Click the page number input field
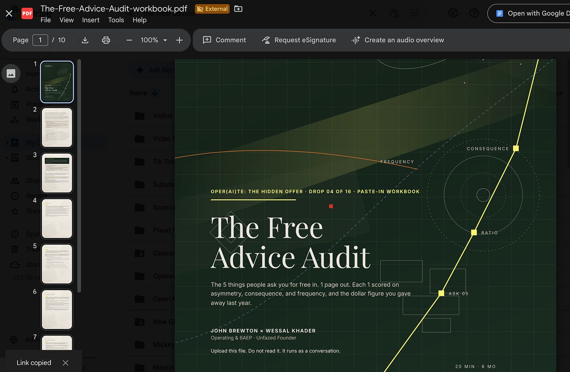Viewport: 570px width, 372px height. [x=40, y=40]
